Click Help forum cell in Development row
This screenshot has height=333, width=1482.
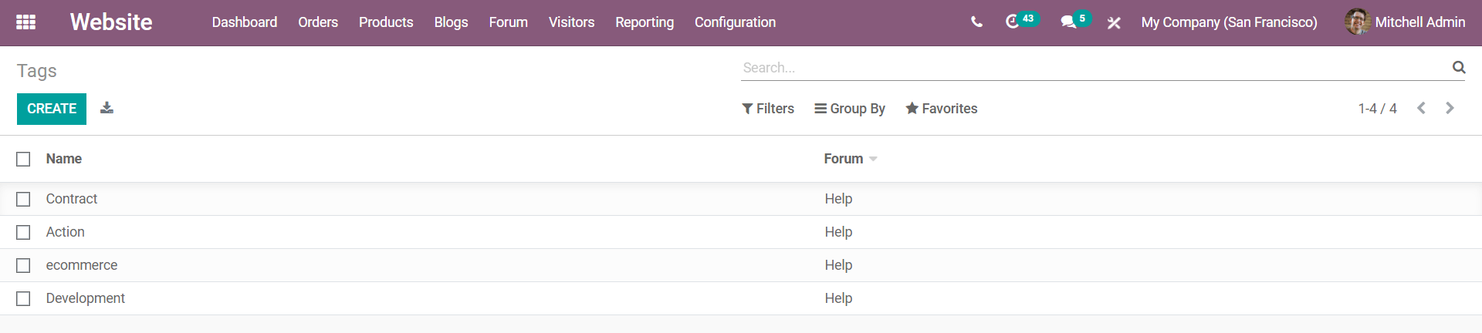[x=838, y=298]
